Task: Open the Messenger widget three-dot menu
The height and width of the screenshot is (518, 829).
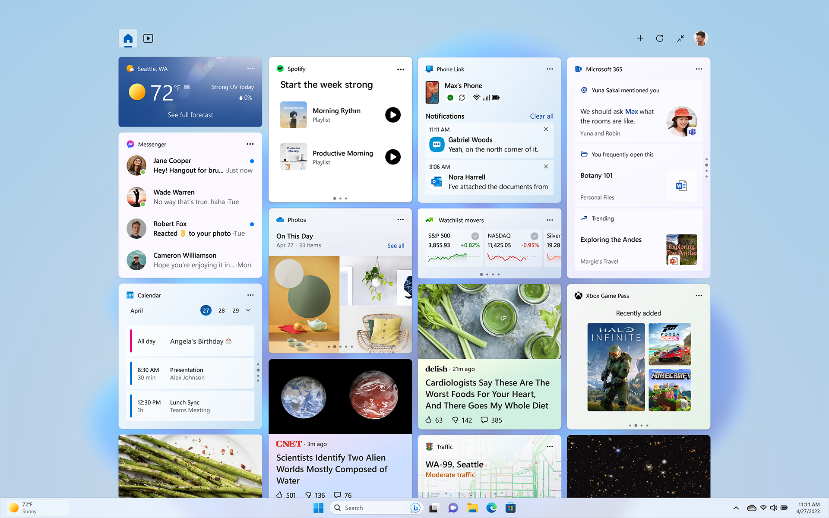Action: (x=250, y=144)
